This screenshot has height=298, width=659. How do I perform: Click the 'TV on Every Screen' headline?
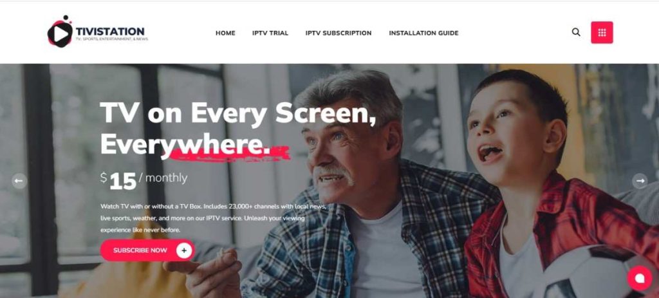238,113
